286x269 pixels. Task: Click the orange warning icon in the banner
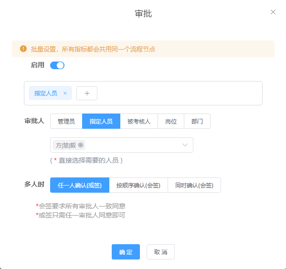point(23,49)
